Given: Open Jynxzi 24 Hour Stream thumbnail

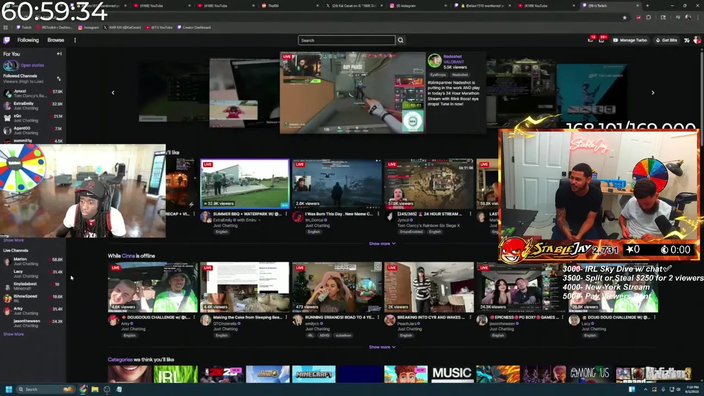Looking at the screenshot, I should (429, 184).
